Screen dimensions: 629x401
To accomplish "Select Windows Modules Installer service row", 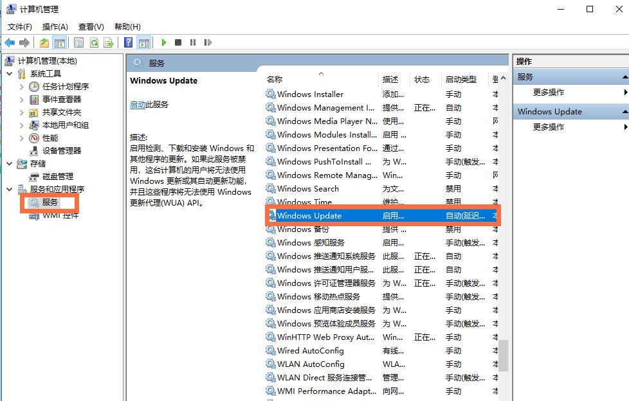I will 381,135.
